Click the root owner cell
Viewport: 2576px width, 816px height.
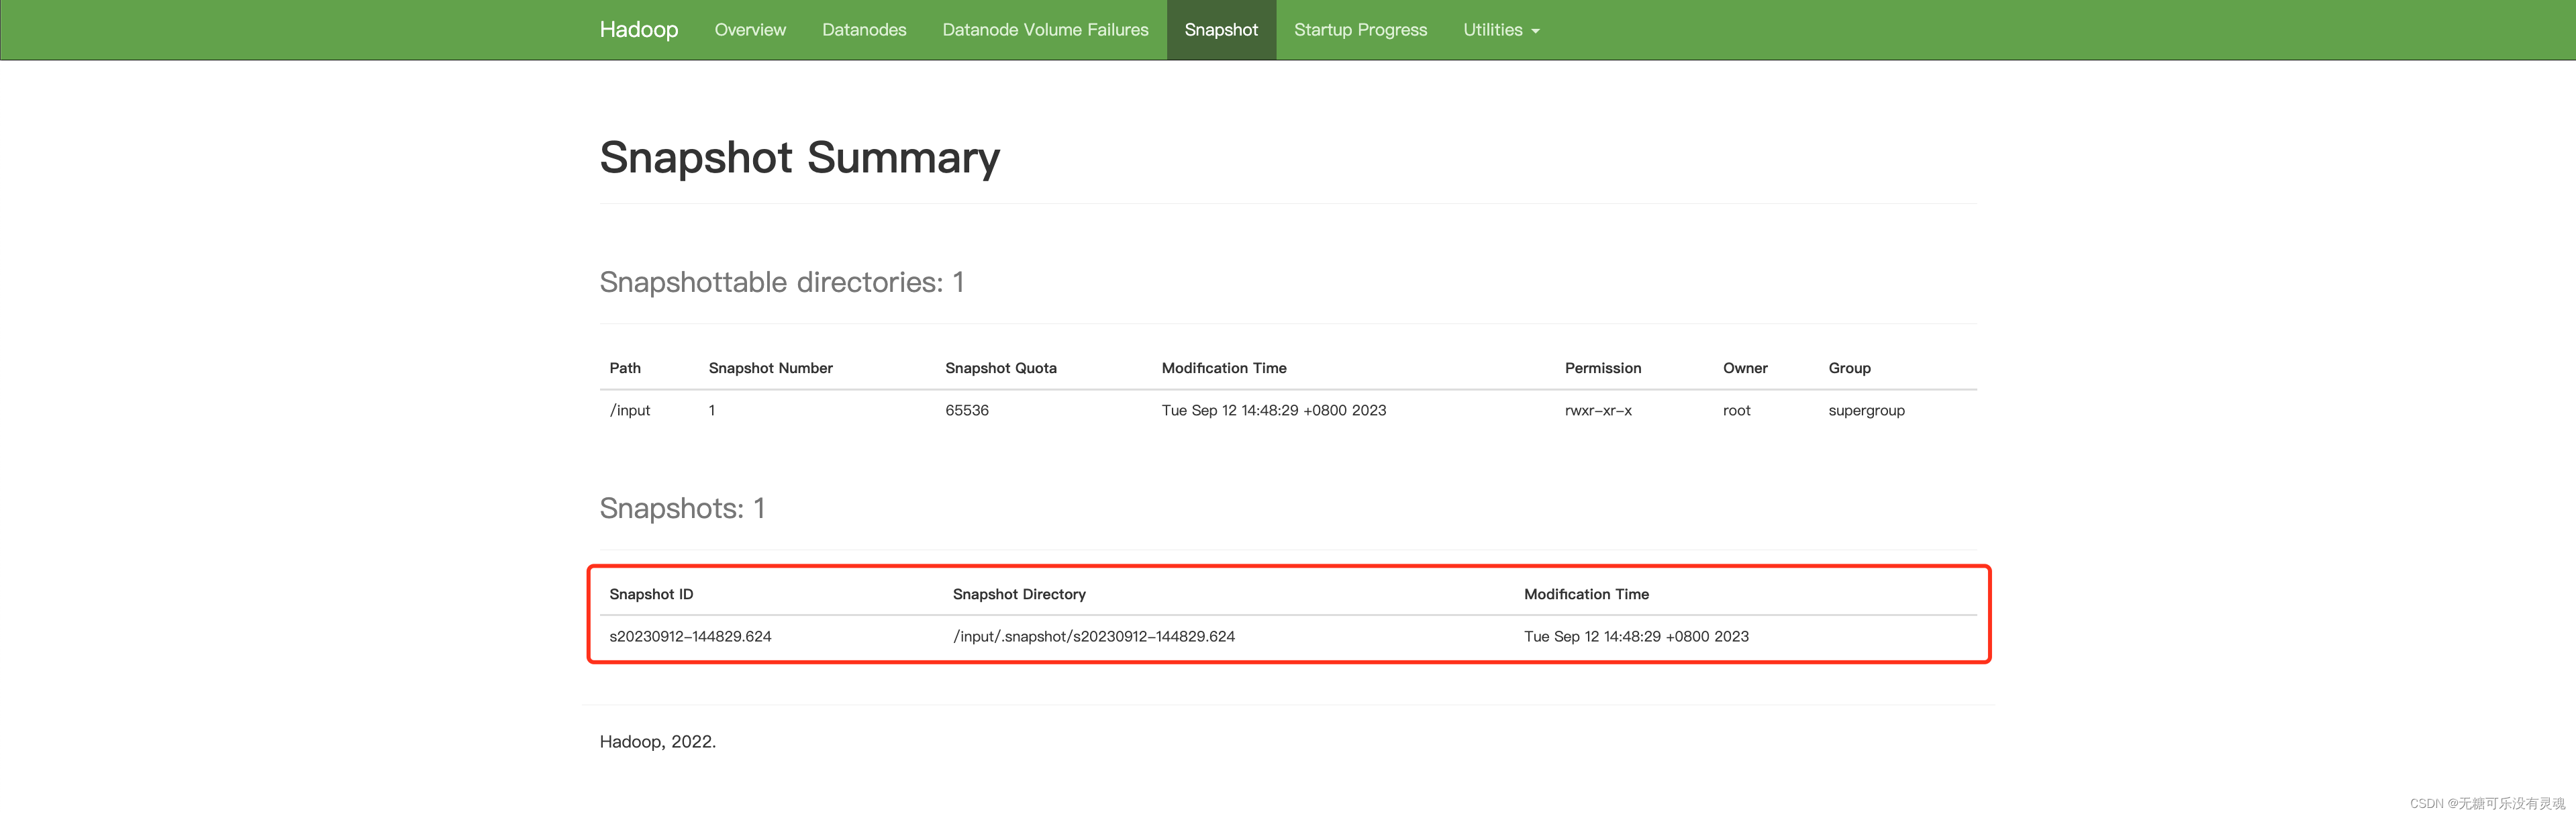(1736, 410)
